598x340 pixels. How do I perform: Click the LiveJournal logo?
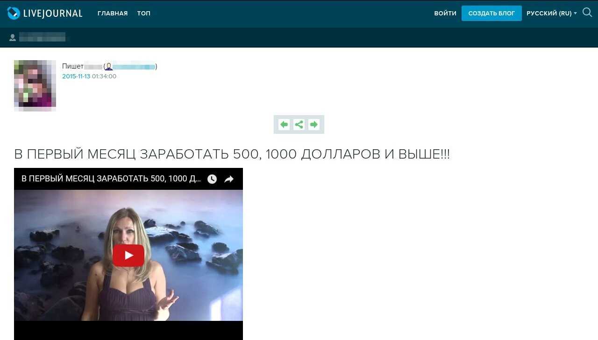coord(45,14)
